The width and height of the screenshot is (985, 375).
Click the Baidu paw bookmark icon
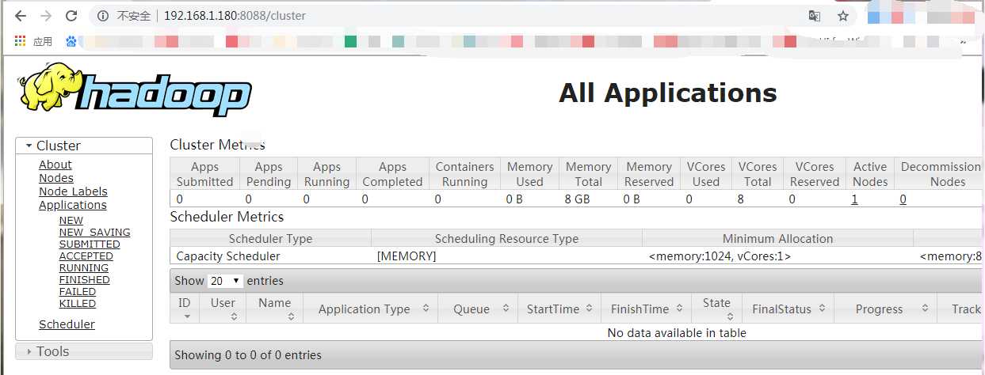[71, 41]
